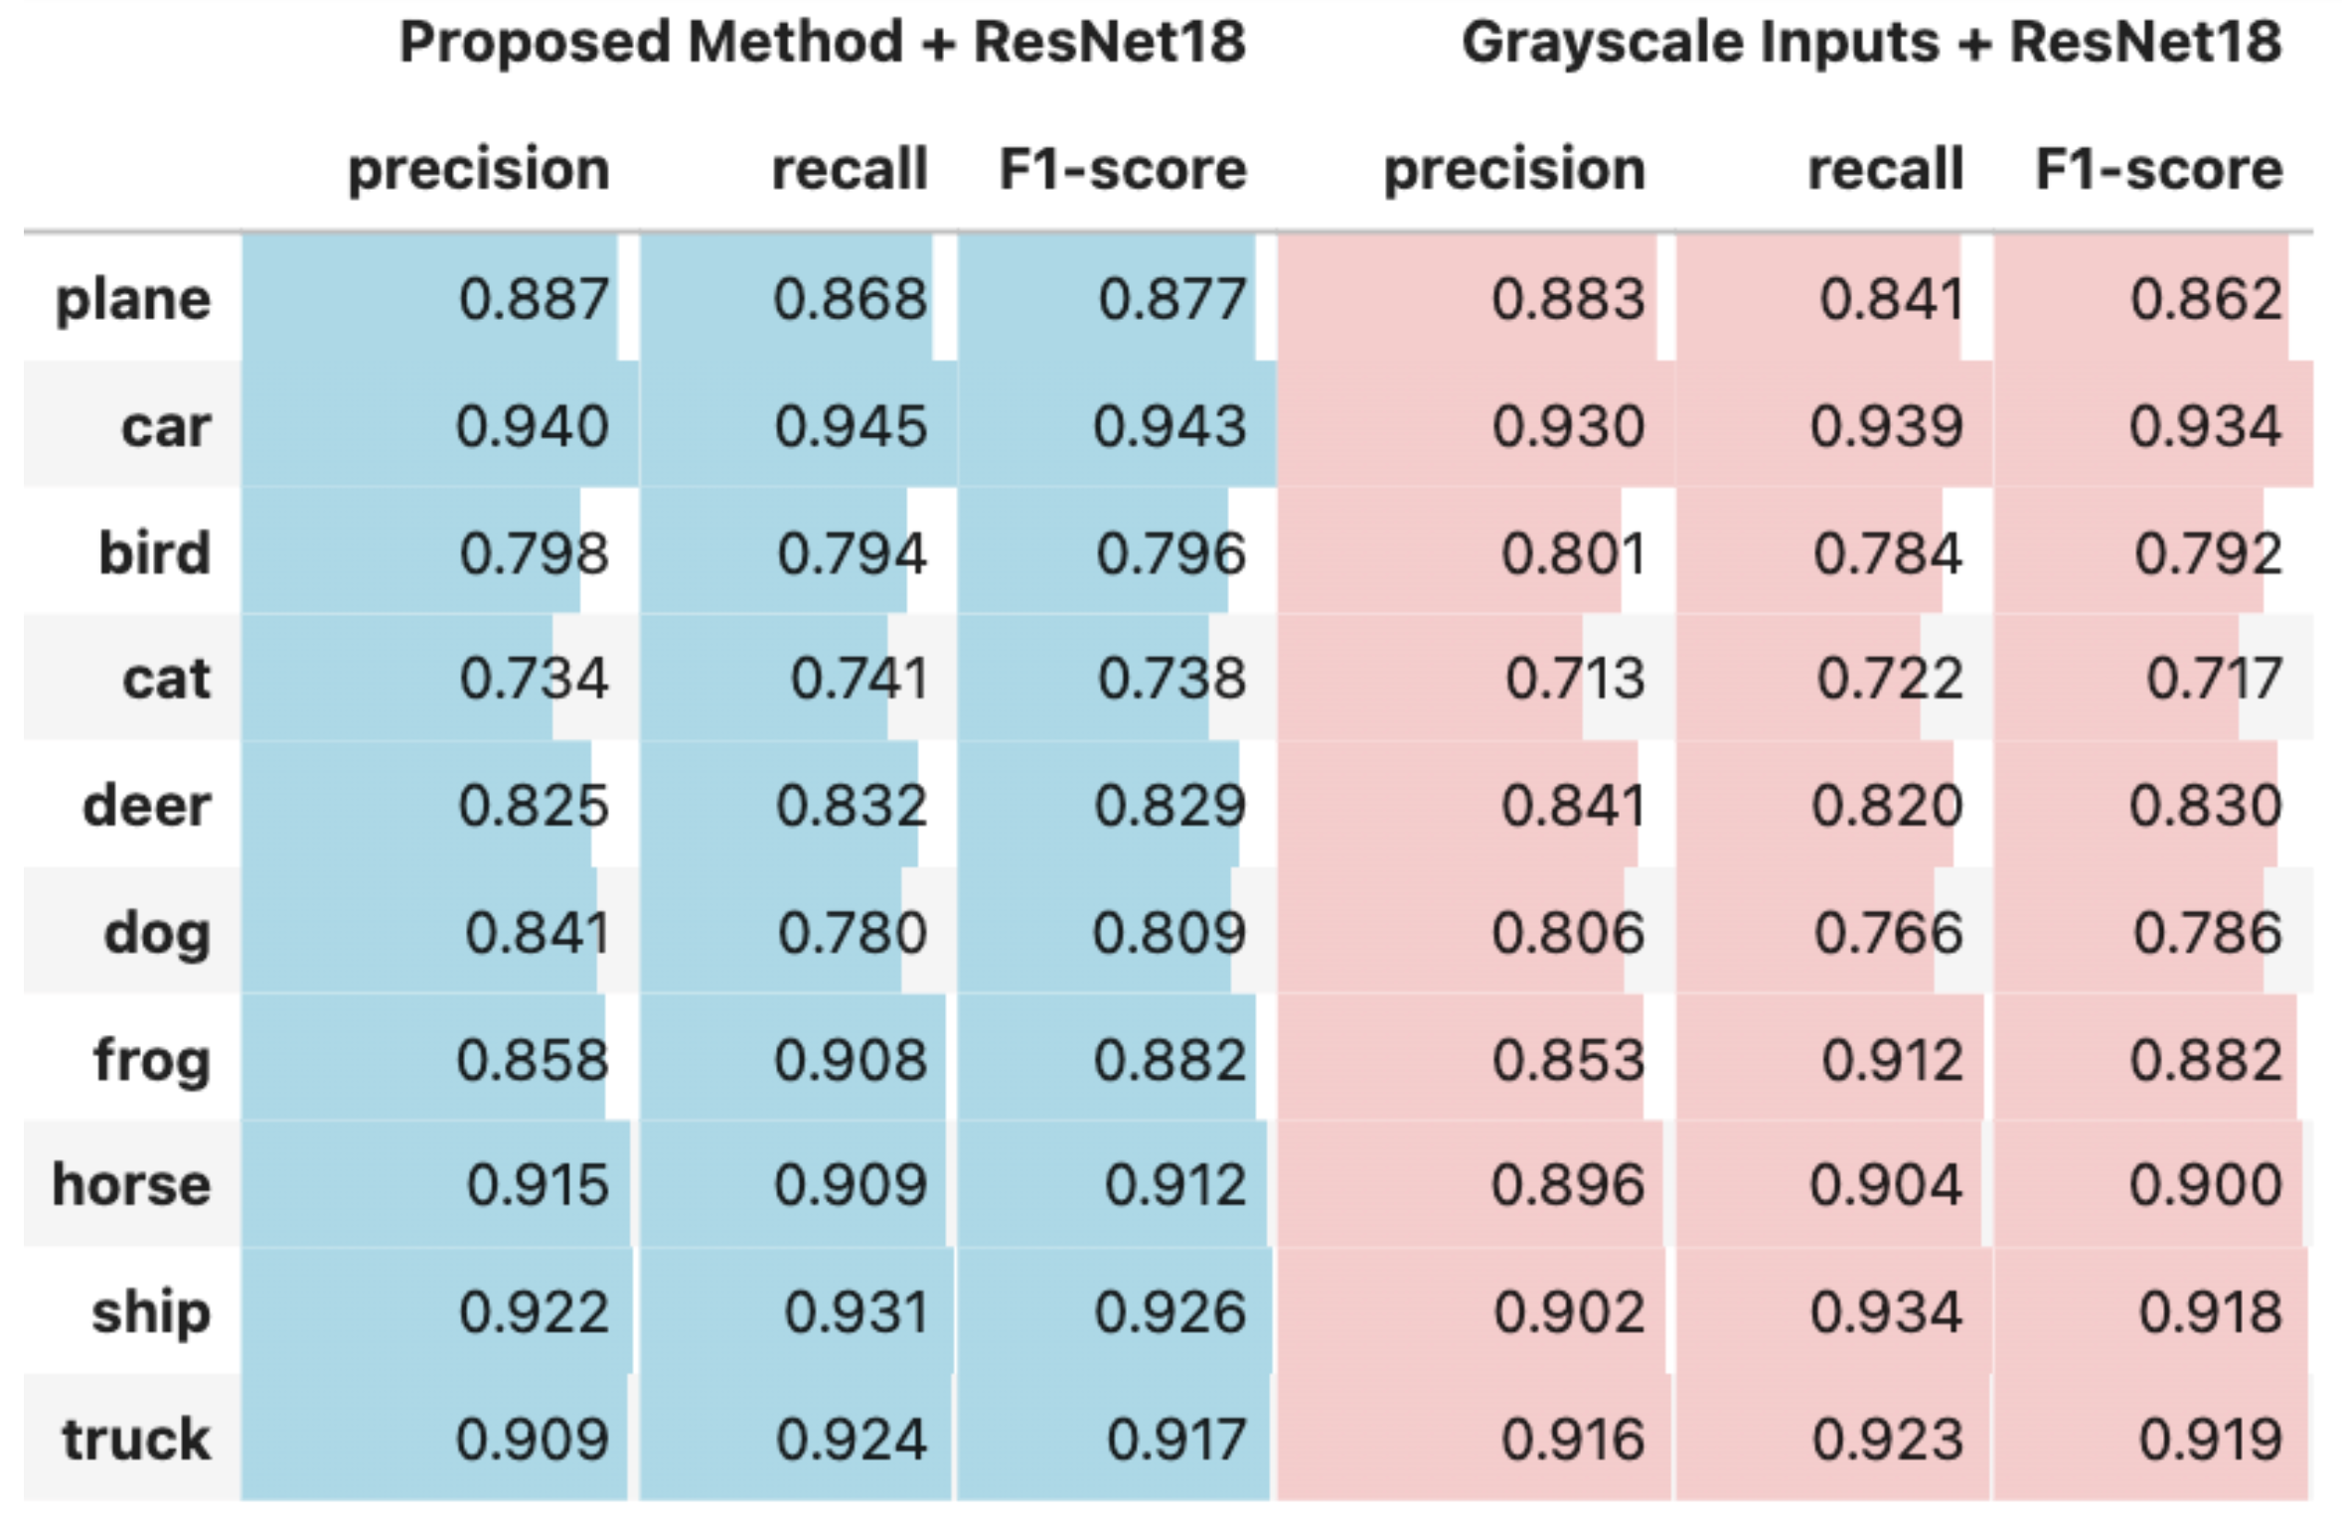Click the pink cat precision cell 0.713
The image size is (2342, 1526).
pyautogui.click(x=1575, y=679)
